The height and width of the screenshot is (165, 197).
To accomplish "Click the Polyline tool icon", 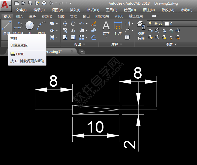I will pyautogui.click(x=18, y=26).
